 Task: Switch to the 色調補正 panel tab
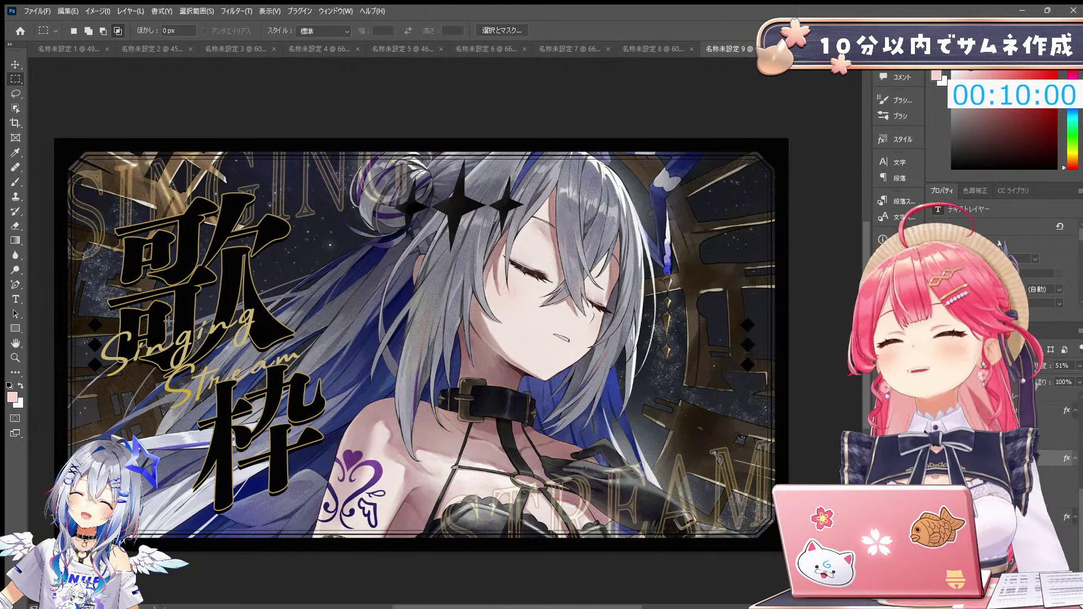click(x=975, y=191)
